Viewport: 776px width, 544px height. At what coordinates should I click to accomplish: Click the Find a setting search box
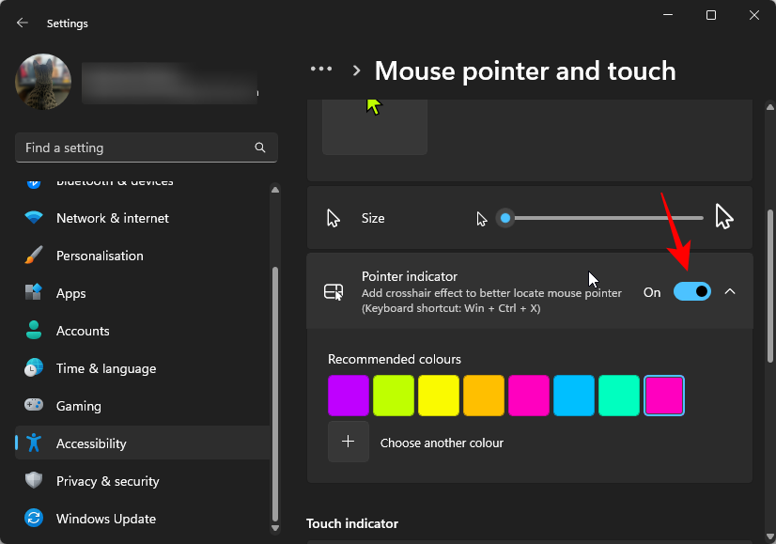[x=147, y=148]
